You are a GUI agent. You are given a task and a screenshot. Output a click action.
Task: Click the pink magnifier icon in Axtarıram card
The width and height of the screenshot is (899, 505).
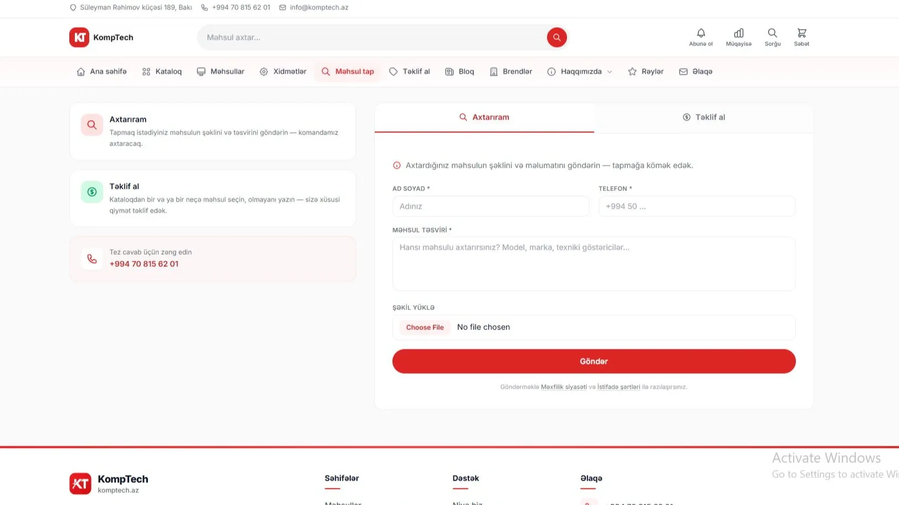coord(92,125)
